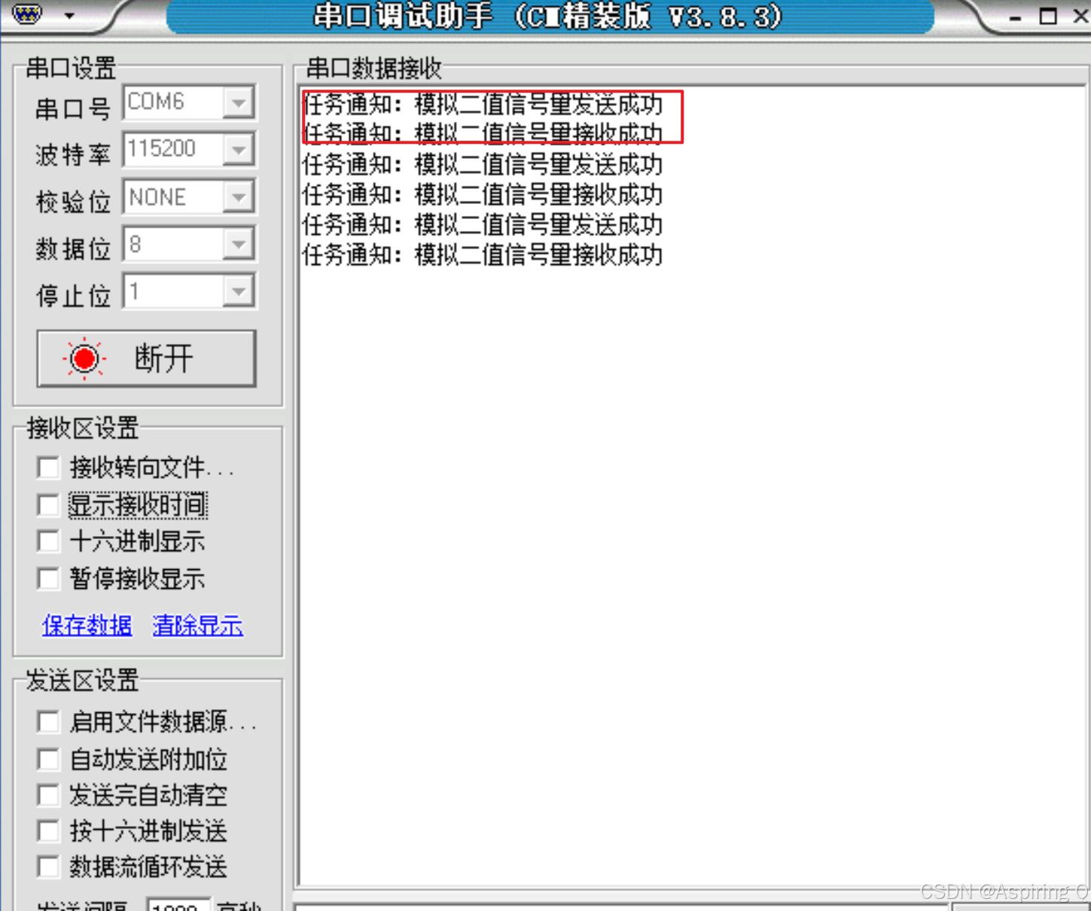1091x911 pixels.
Task: Open the 校验位 NONE dropdown
Action: 239,197
